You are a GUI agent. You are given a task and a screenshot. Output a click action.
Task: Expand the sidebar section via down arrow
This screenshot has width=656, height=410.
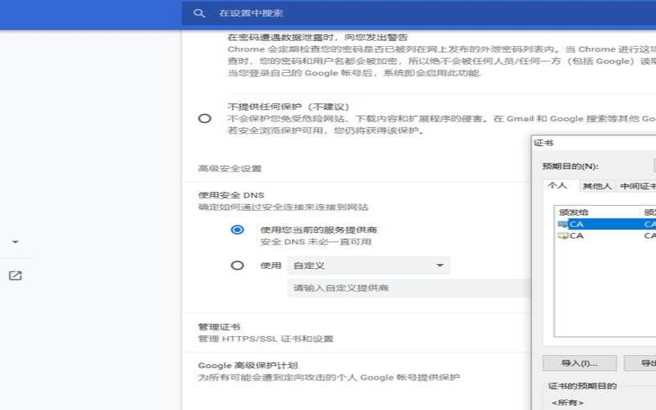click(x=16, y=242)
